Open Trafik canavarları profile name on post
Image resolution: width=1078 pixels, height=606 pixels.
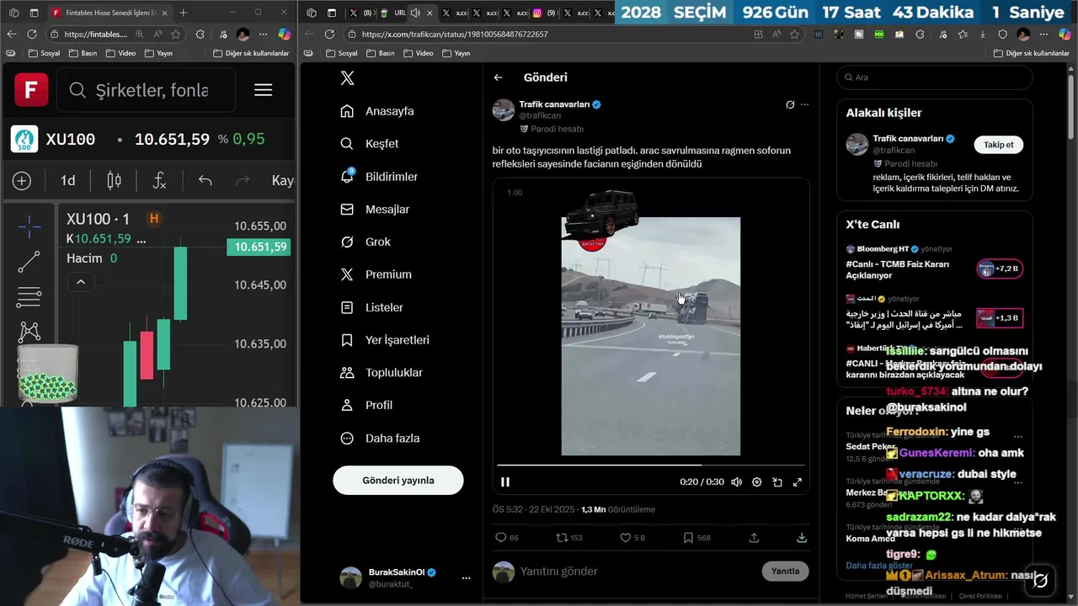(554, 104)
